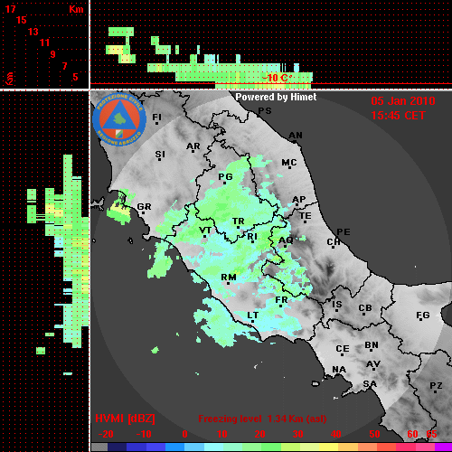This screenshot has width=452, height=452.
Task: Click the AN city label
Action: (296, 136)
